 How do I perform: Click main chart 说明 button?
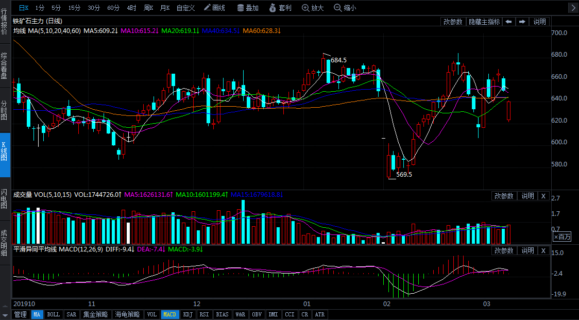click(x=539, y=22)
